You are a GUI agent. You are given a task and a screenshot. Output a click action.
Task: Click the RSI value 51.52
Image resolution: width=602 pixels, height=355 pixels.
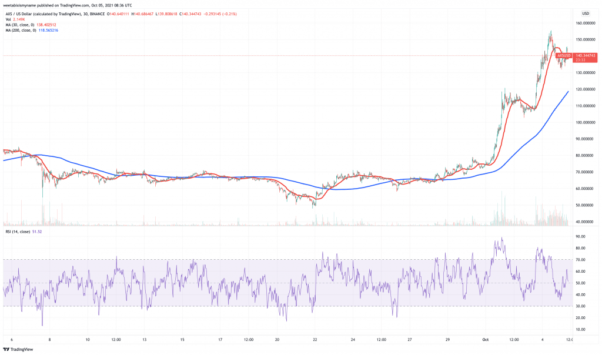[37, 232]
